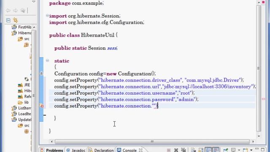Select the lib folder
Screen dimensions: 270x152
click(23, 102)
